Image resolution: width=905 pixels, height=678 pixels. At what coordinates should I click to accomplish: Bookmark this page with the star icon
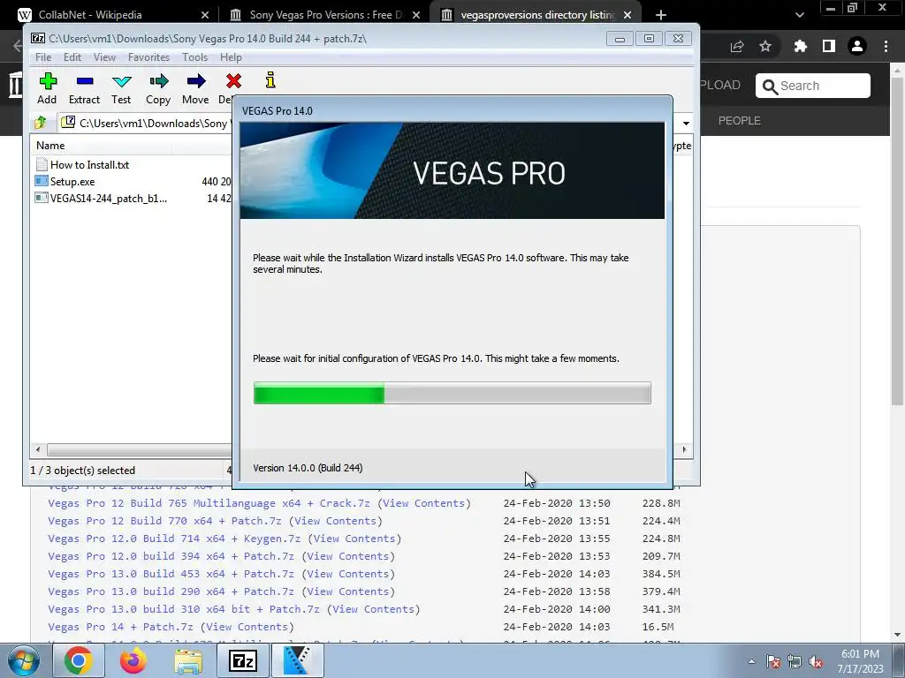pos(765,47)
